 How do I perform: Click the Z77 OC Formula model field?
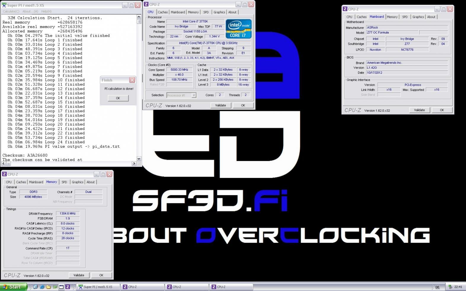pos(392,33)
